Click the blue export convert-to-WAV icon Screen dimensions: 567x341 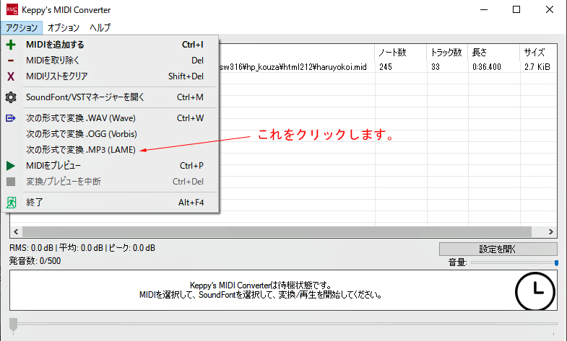click(11, 118)
